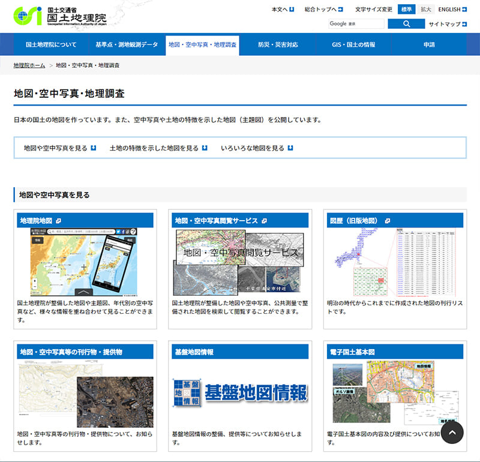Jump to いろいろな地図を見る section
The height and width of the screenshot is (462, 480).
(x=257, y=148)
